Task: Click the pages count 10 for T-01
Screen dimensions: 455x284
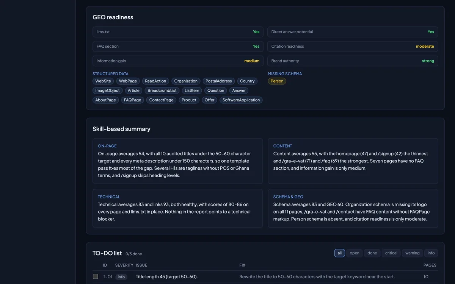Action: click(x=426, y=277)
